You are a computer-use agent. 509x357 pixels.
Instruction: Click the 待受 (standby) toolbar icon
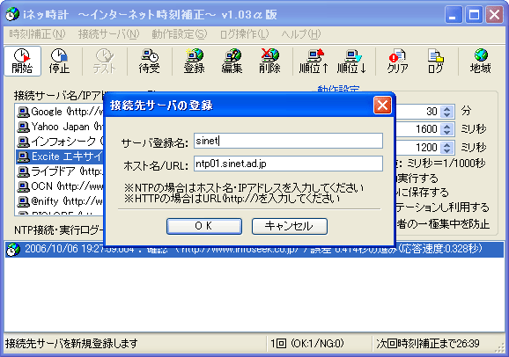pos(149,61)
